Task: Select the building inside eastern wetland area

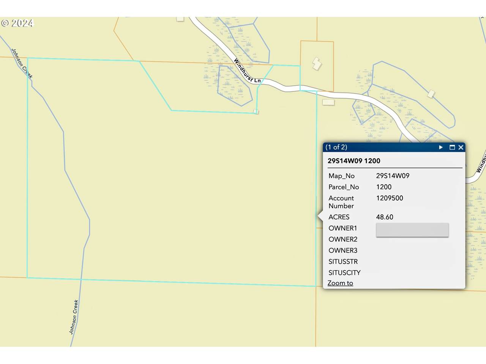Action: pos(431,93)
